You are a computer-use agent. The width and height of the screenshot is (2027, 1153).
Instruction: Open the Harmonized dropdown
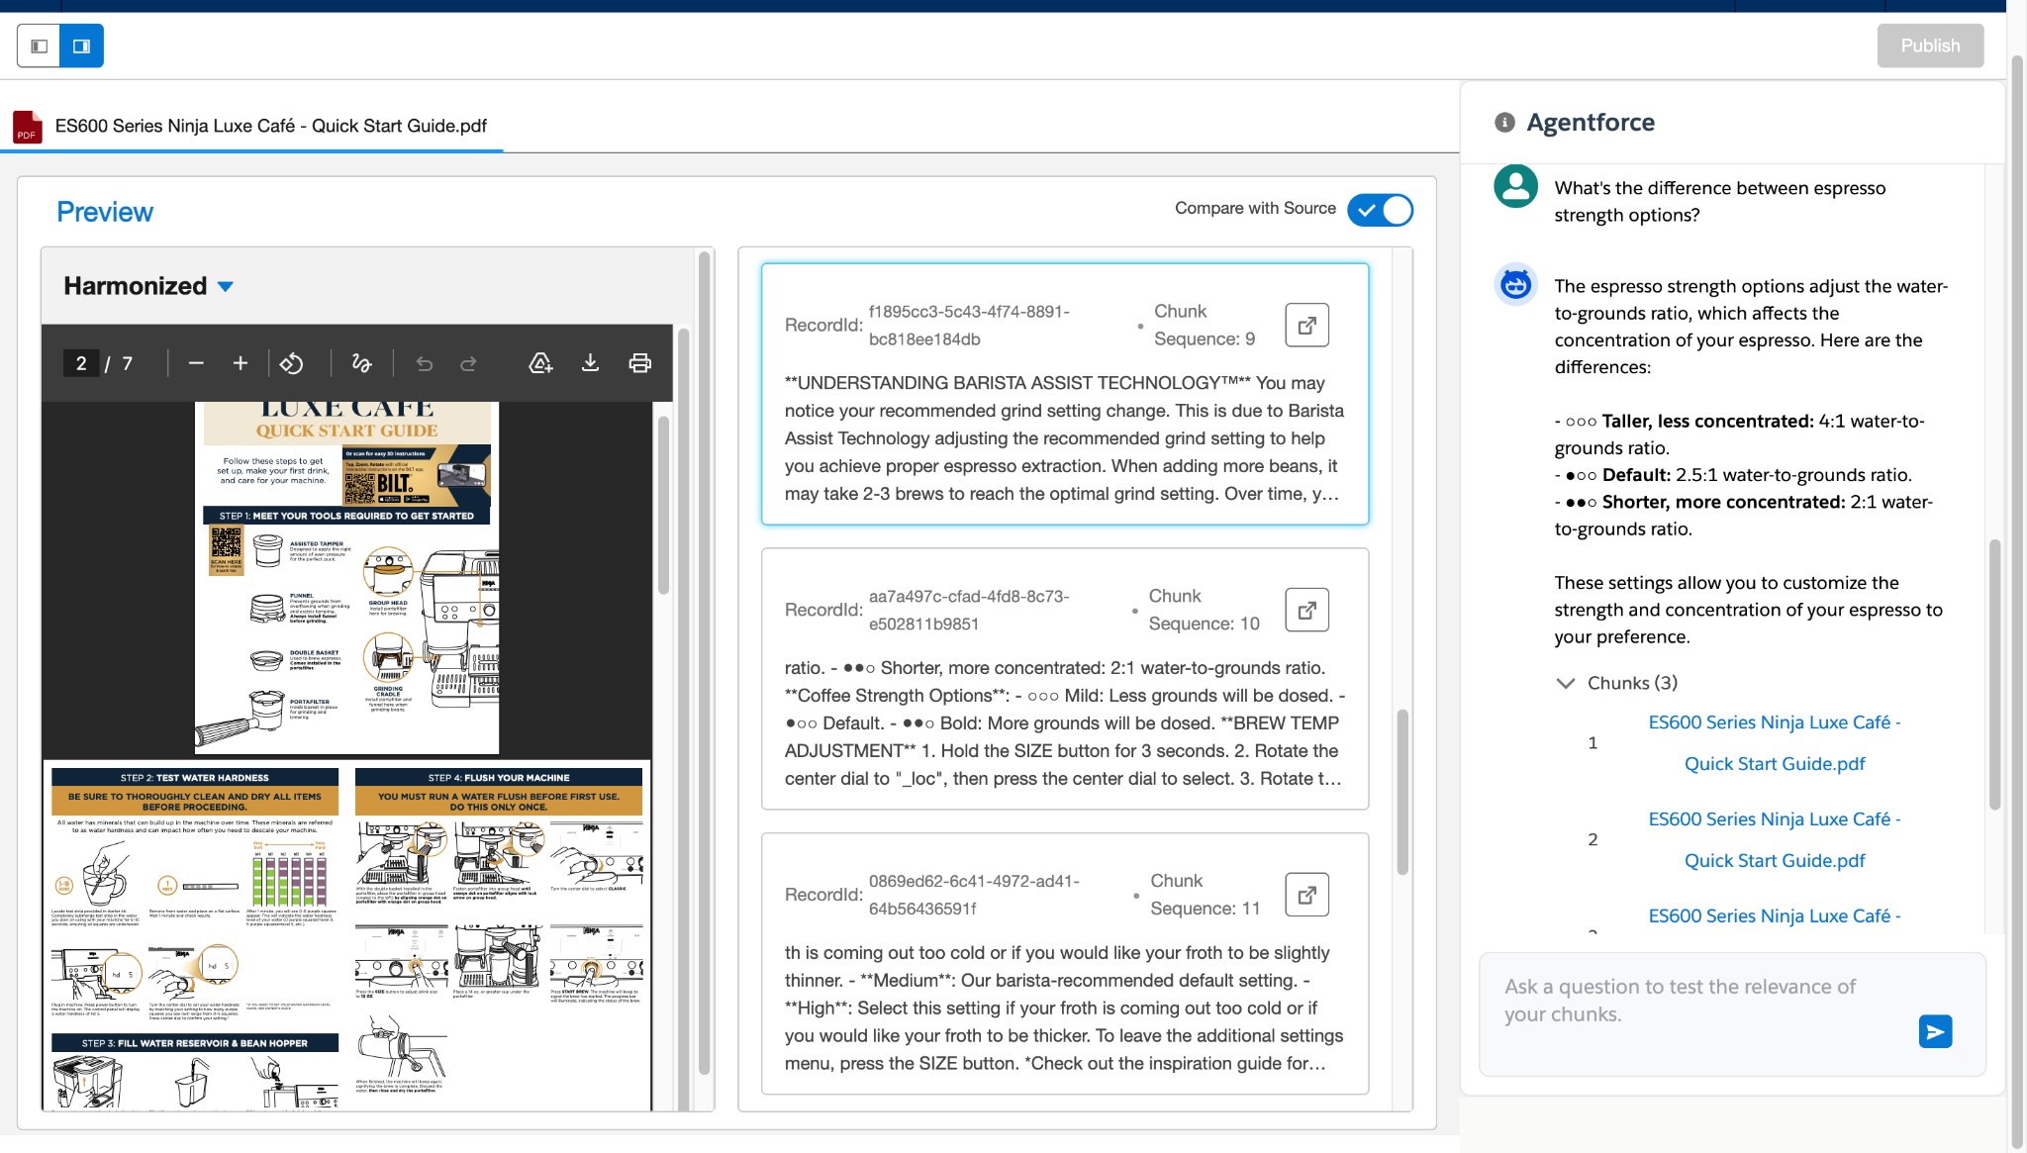tap(148, 286)
